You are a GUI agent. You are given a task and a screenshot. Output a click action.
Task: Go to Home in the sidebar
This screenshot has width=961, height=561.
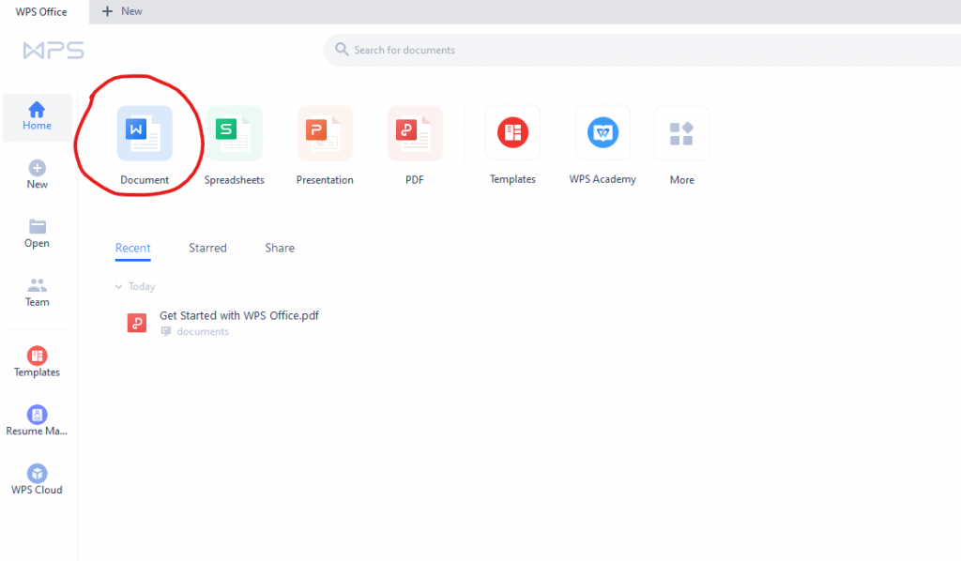[37, 116]
